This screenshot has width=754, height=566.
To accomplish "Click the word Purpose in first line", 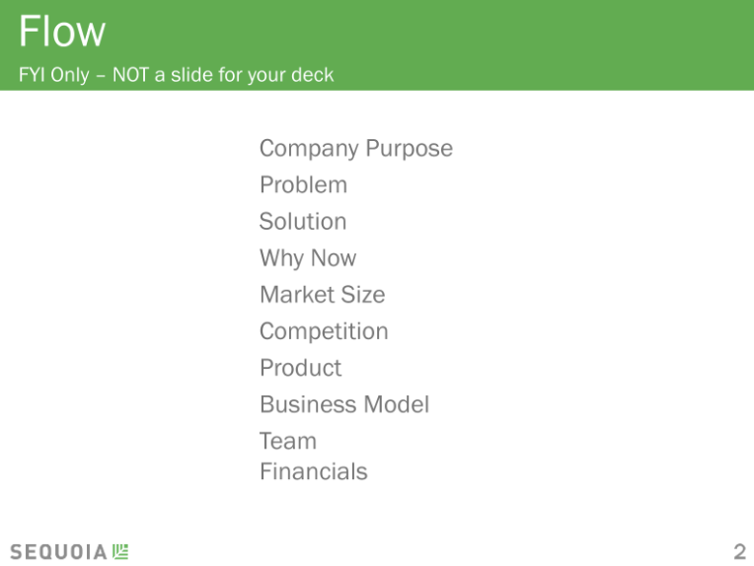I will point(410,149).
